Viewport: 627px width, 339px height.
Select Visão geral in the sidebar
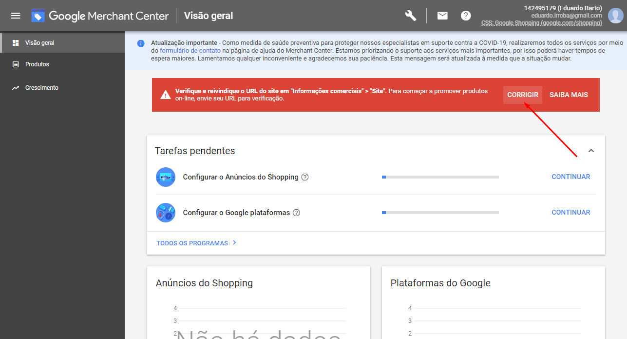pyautogui.click(x=62, y=43)
